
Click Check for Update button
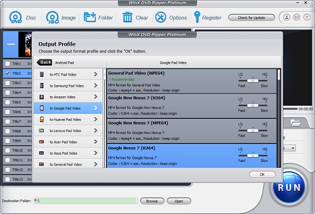[251, 17]
